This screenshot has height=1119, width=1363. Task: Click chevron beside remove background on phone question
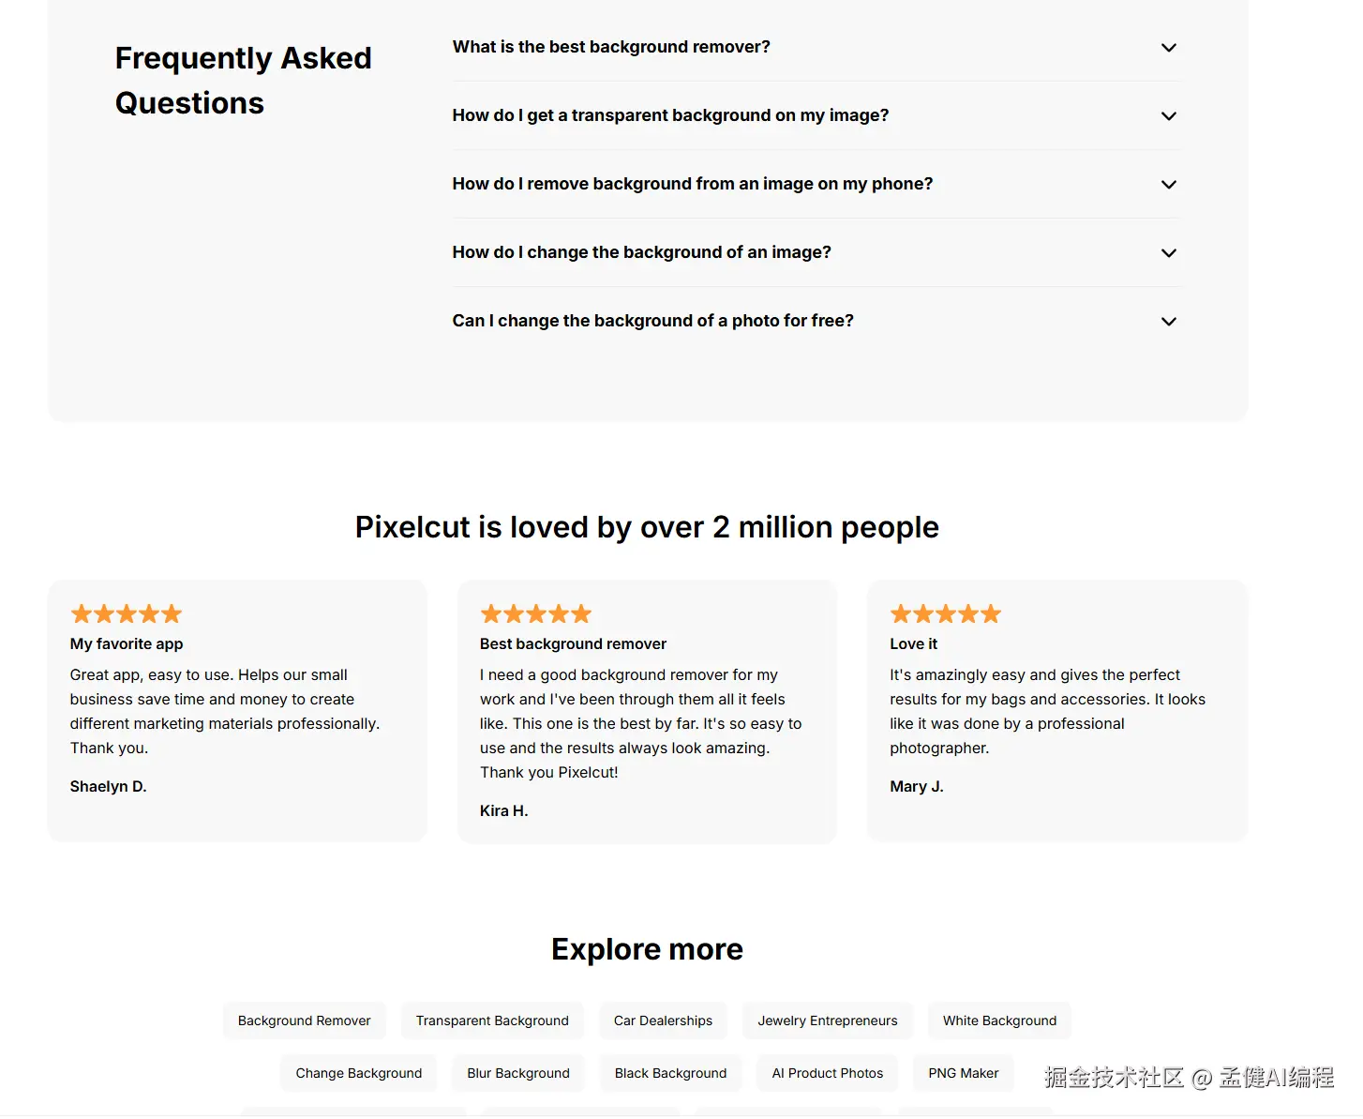point(1168,185)
